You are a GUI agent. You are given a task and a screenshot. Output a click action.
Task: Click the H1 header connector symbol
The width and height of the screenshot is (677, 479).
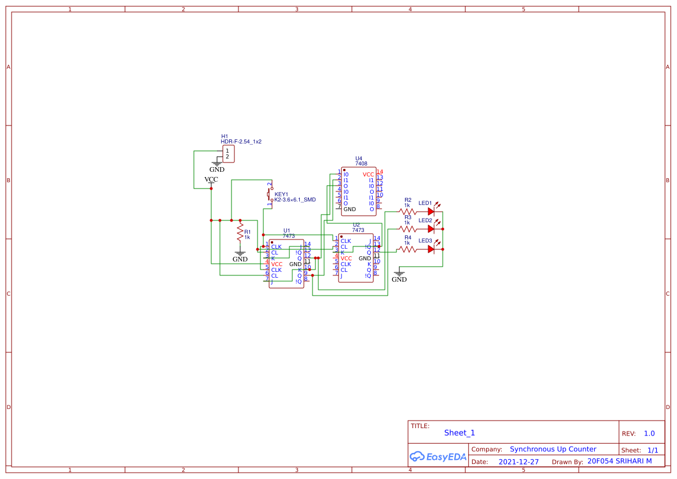(228, 154)
